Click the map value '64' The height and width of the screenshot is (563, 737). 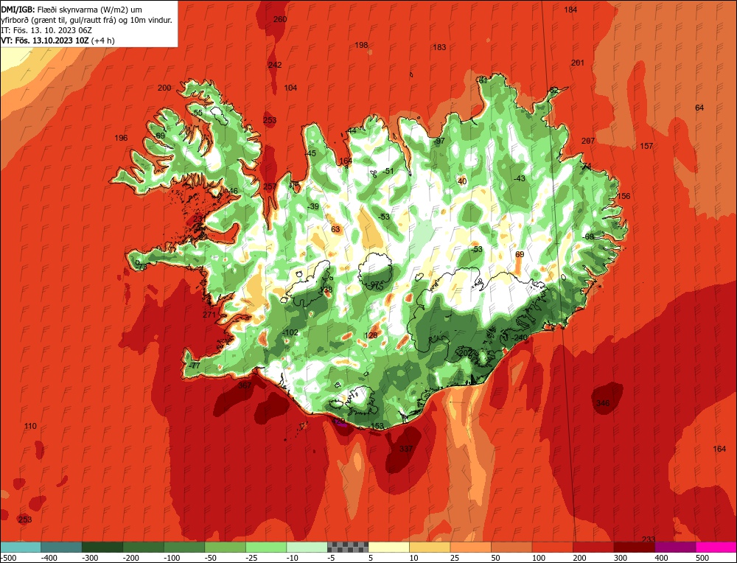(699, 108)
